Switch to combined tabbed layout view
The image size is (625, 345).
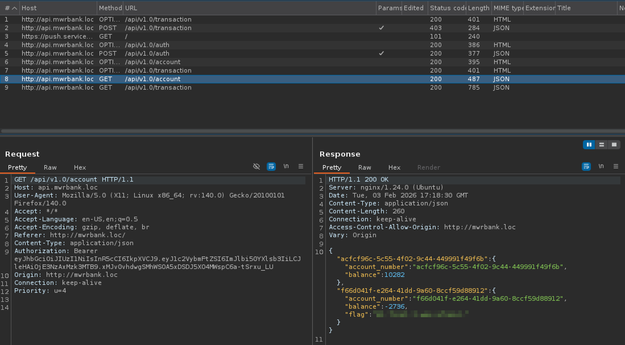point(614,145)
